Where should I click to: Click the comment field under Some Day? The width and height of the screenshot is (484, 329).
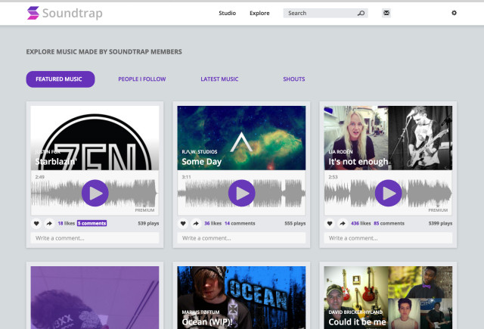241,238
